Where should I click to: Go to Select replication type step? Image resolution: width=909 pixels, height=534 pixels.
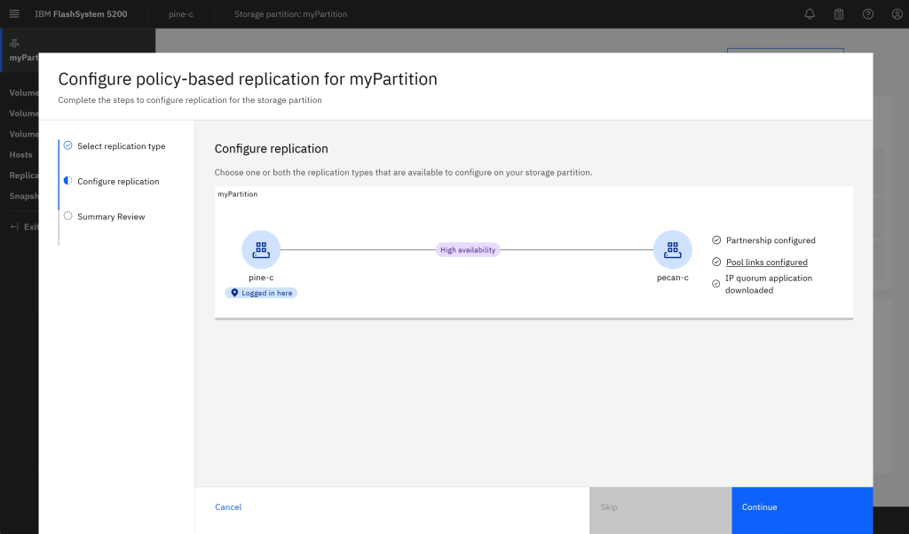121,146
